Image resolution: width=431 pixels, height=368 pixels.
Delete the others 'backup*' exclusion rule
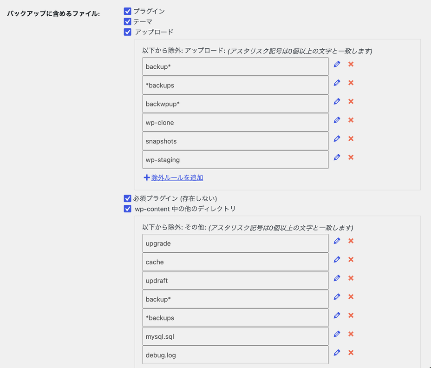(x=351, y=297)
